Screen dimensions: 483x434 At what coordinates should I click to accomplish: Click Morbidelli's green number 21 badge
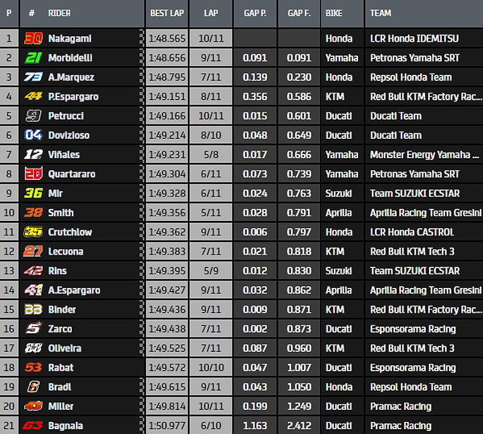pyautogui.click(x=33, y=58)
